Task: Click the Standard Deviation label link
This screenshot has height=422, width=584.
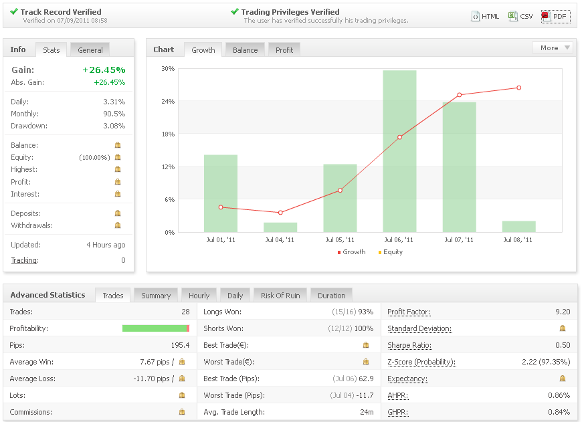Action: tap(419, 328)
